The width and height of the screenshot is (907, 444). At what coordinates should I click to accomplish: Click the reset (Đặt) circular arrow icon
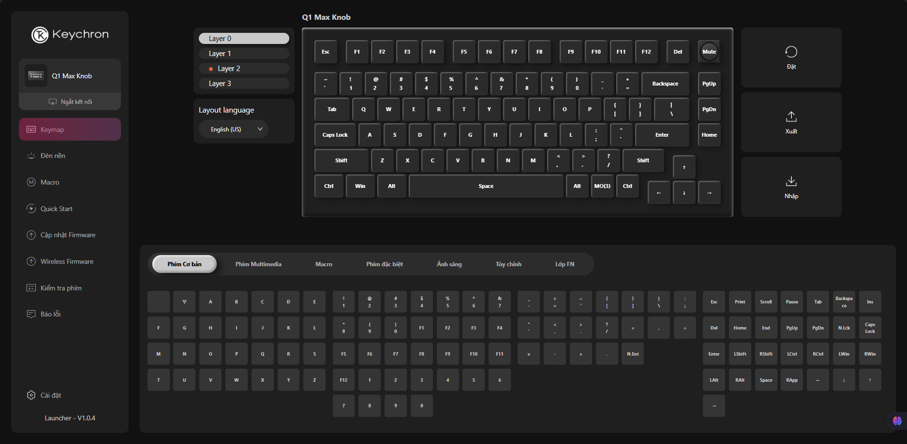pyautogui.click(x=791, y=52)
